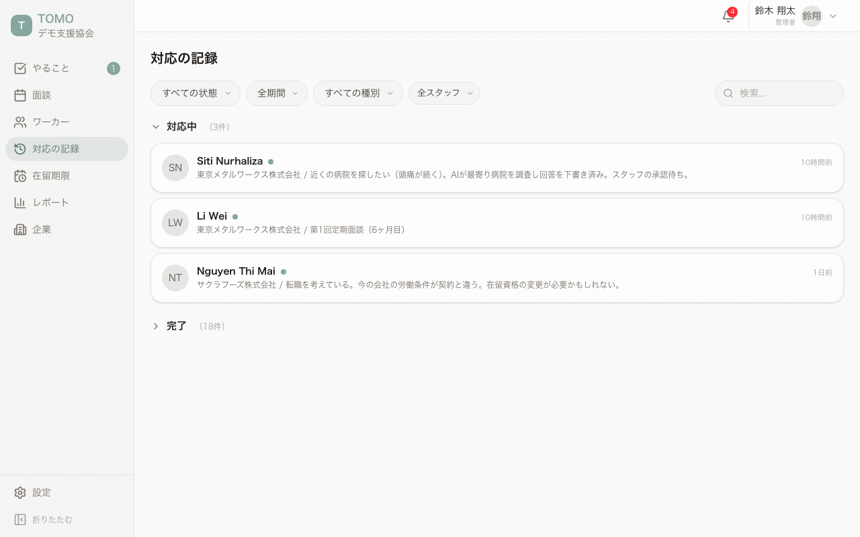
Task: Open notifications via the bell icon
Action: 728,15
